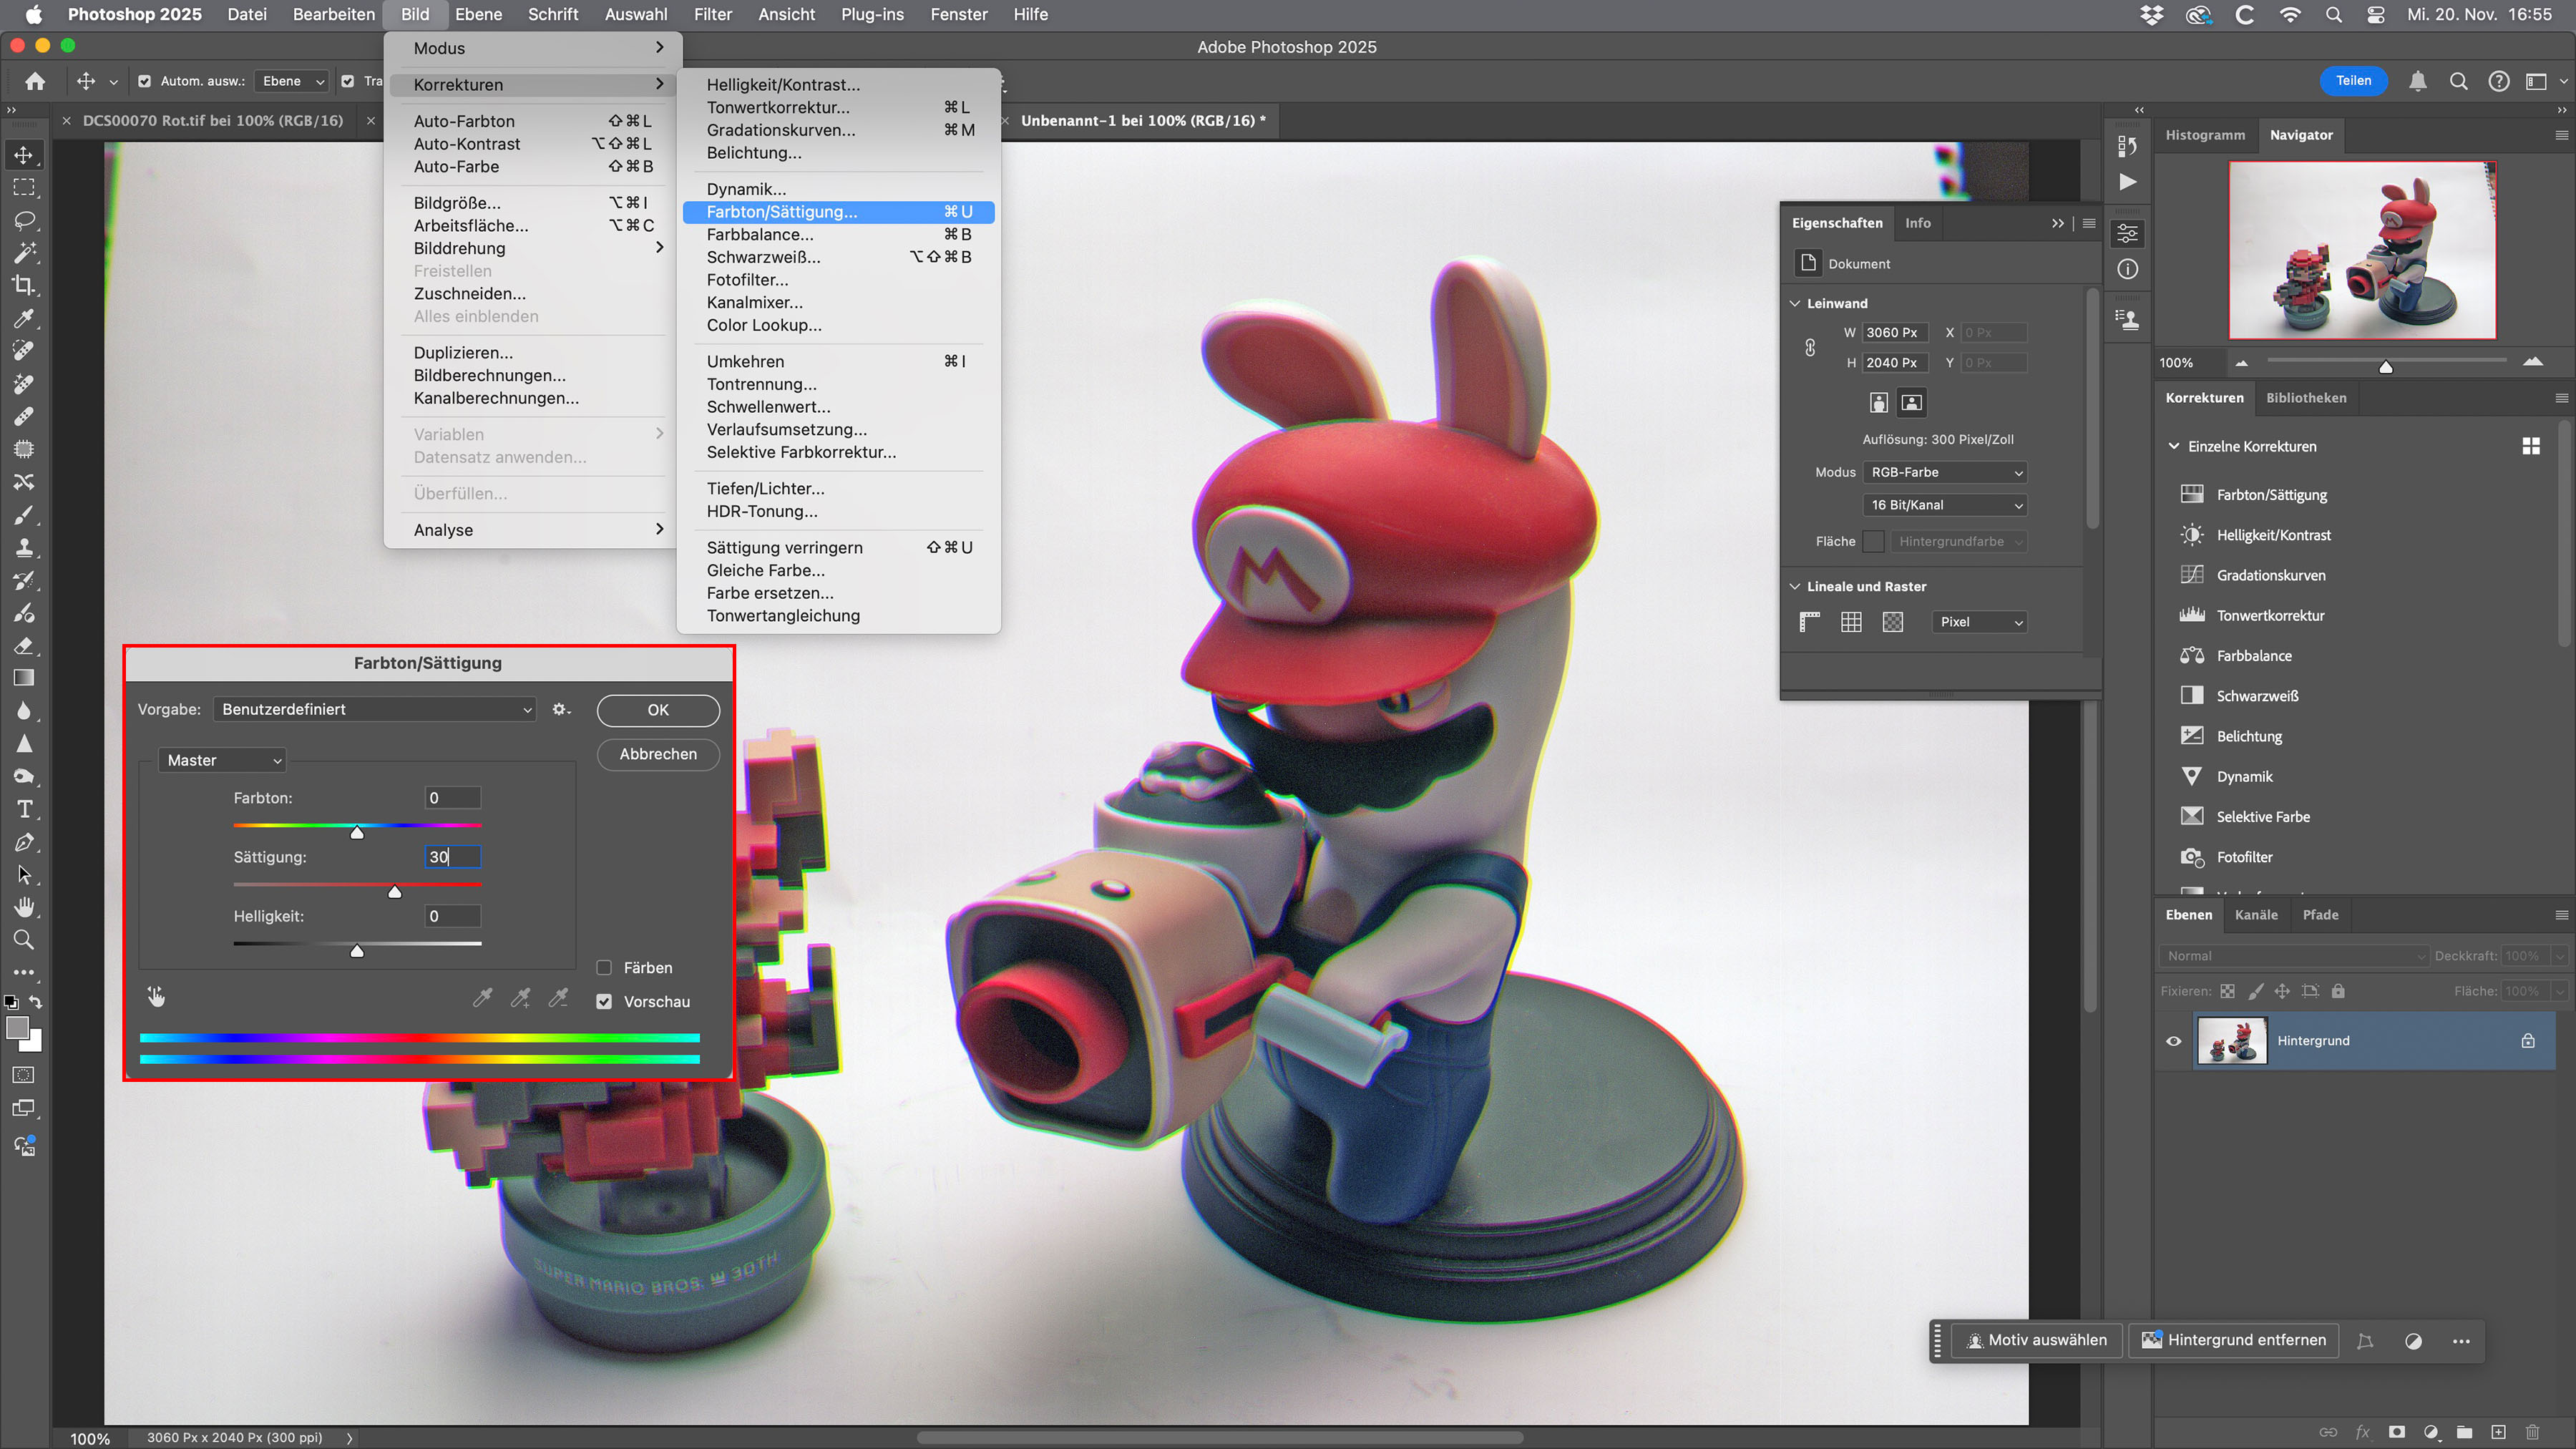2576x1449 pixels.
Task: Click the canvas width W input field
Action: click(x=1894, y=332)
